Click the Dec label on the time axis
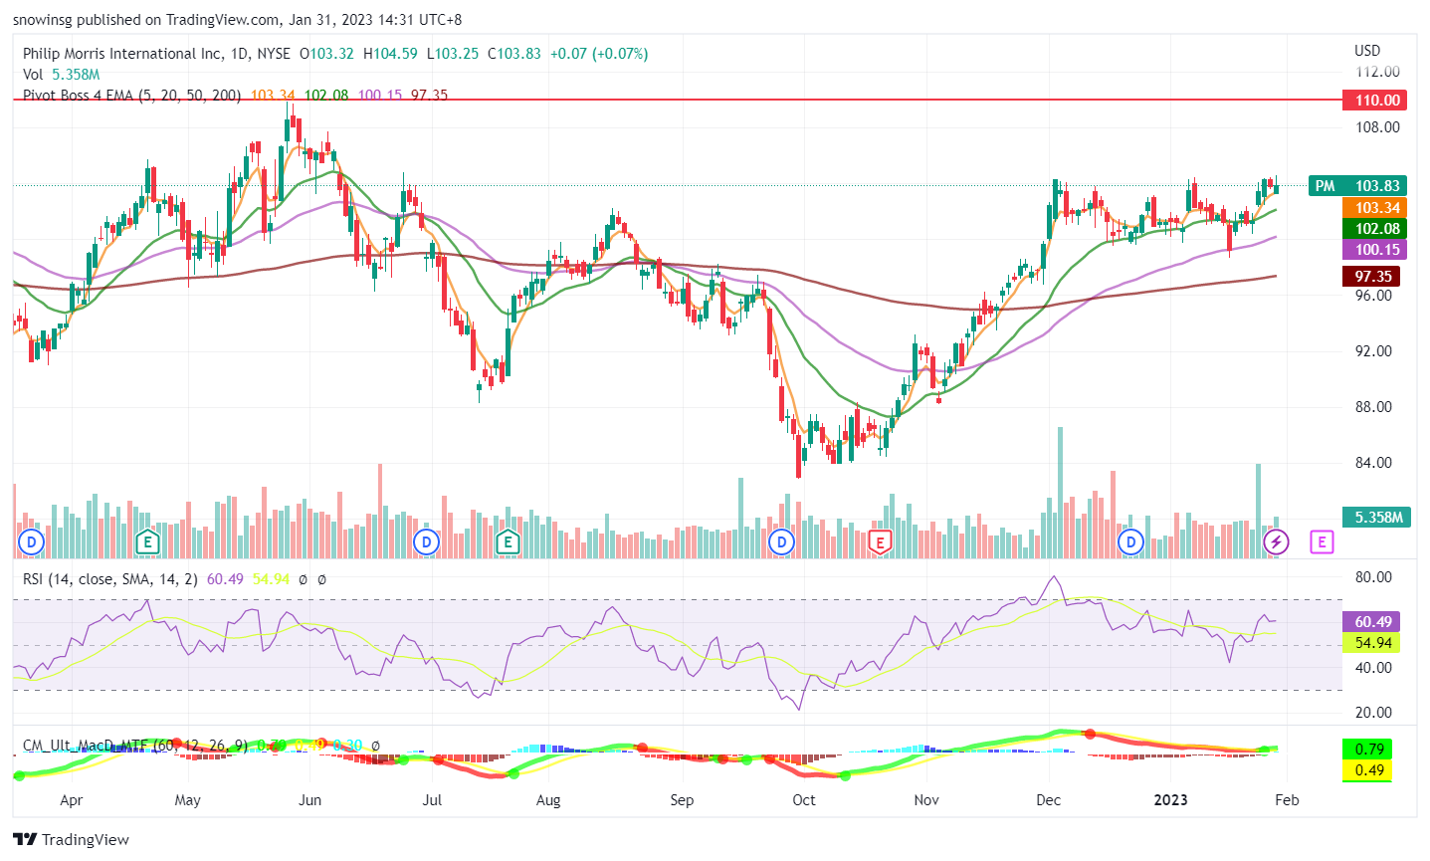Image resolution: width=1430 pixels, height=861 pixels. pyautogui.click(x=1048, y=800)
